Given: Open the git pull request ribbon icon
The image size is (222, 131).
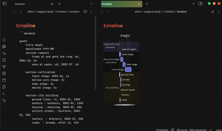Looking at the screenshot, I should (4, 100).
